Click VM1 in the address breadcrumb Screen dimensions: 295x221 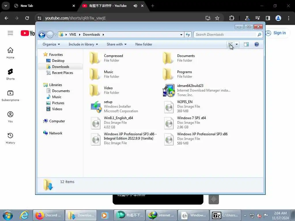73,35
